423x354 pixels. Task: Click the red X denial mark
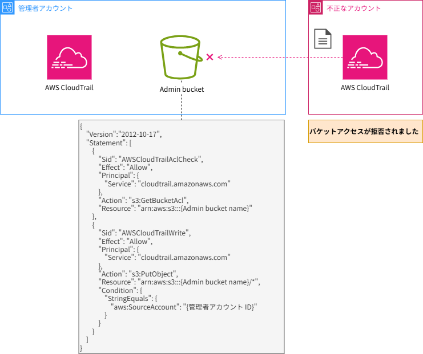pyautogui.click(x=210, y=57)
